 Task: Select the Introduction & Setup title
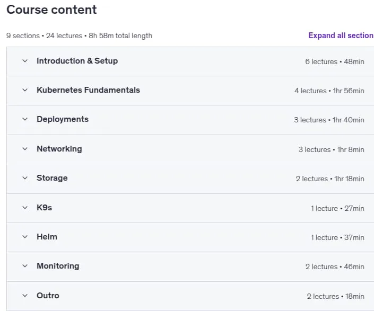coord(77,61)
